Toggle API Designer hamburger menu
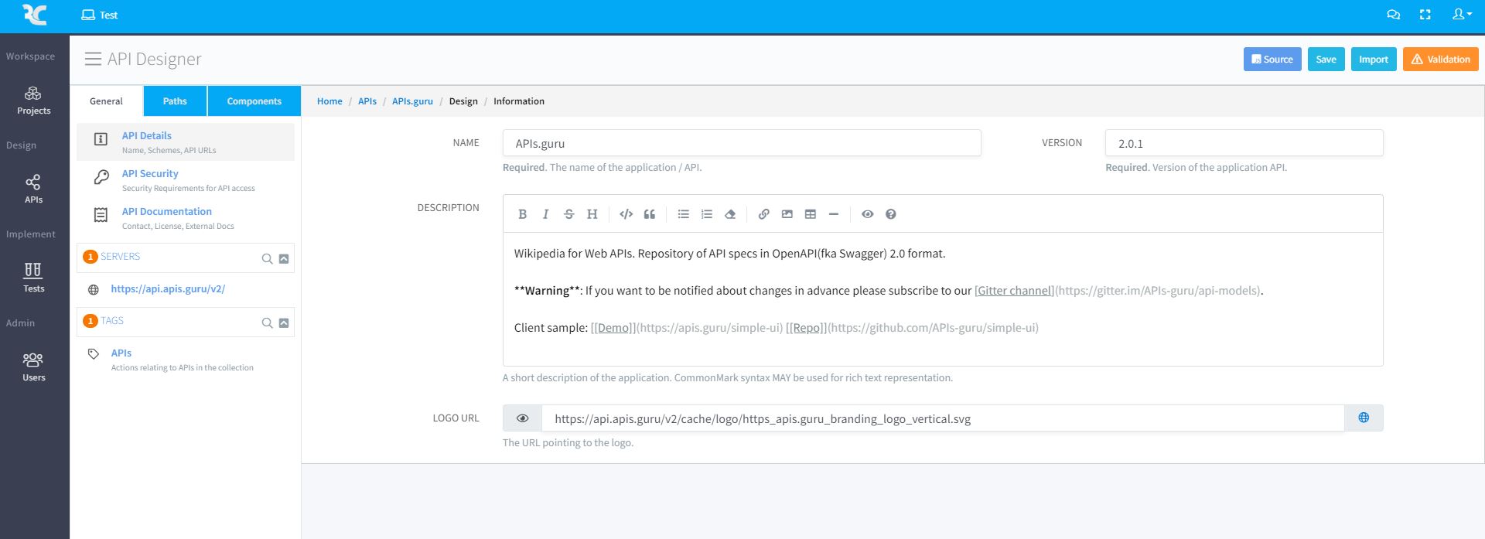This screenshot has height=539, width=1485. [x=93, y=59]
